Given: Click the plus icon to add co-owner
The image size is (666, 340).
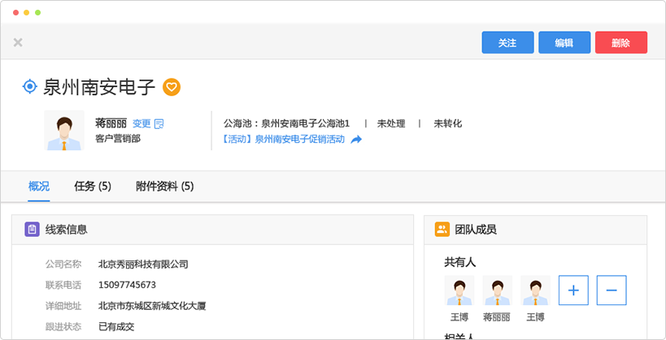Looking at the screenshot, I should tap(573, 291).
